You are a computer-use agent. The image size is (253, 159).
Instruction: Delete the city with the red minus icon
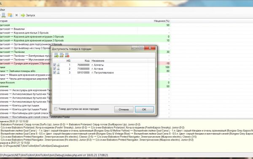pyautogui.click(x=67, y=55)
